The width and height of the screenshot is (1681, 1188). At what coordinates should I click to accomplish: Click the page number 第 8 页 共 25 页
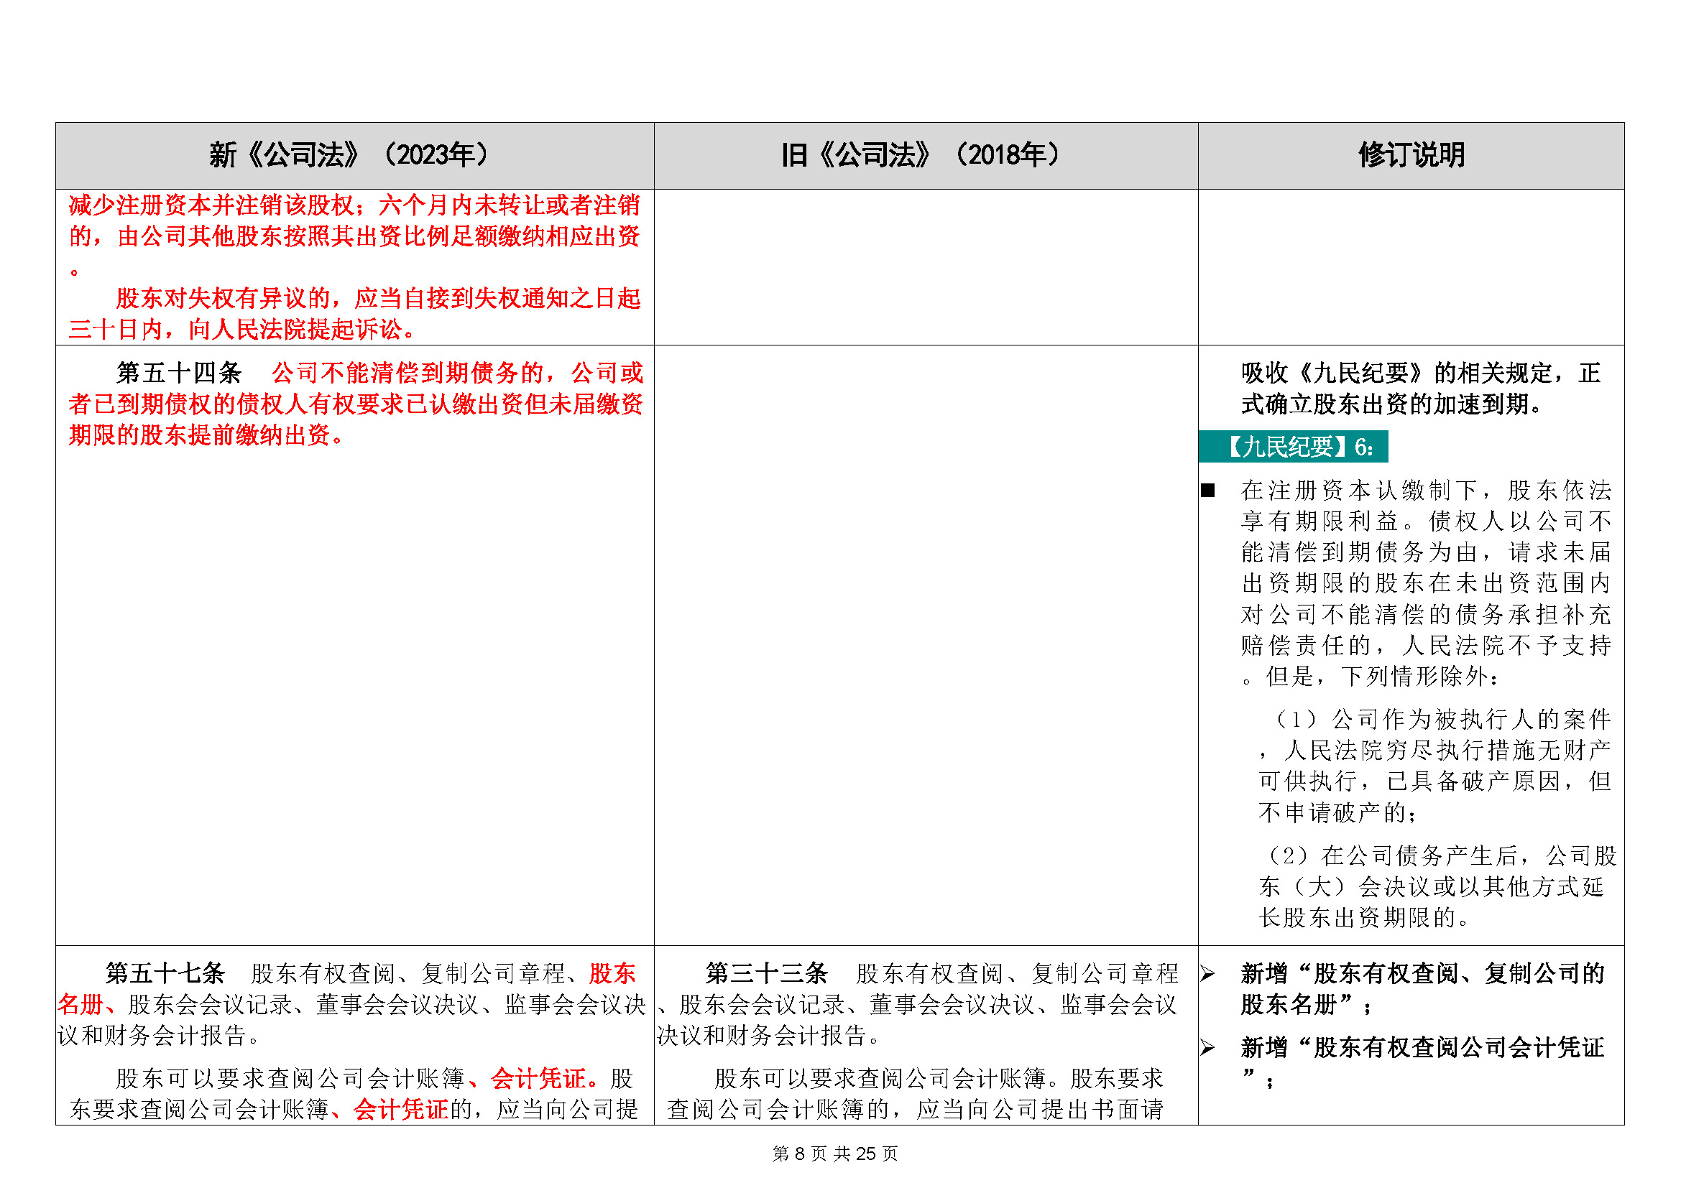click(834, 1154)
